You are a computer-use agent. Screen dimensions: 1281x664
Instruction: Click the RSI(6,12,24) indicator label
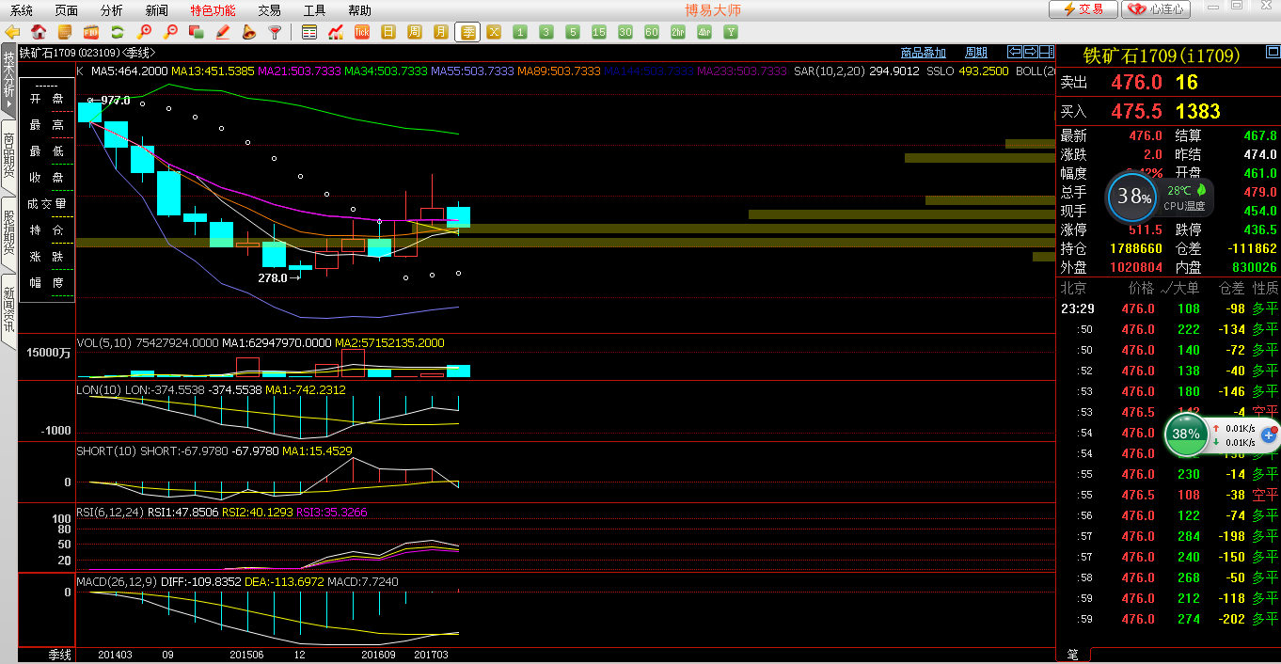tap(110, 513)
